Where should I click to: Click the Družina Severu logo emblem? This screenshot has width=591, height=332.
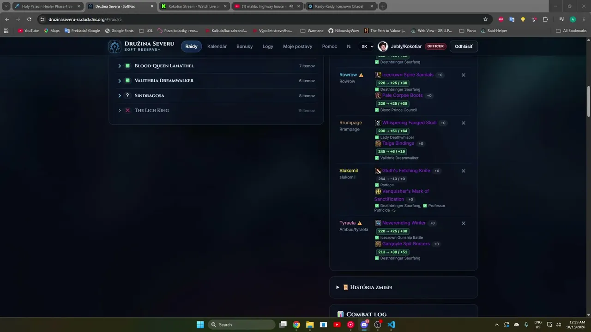[115, 46]
